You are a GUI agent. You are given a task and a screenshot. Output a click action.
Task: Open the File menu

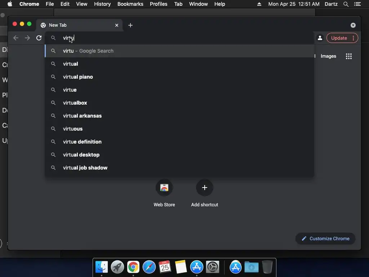50,4
